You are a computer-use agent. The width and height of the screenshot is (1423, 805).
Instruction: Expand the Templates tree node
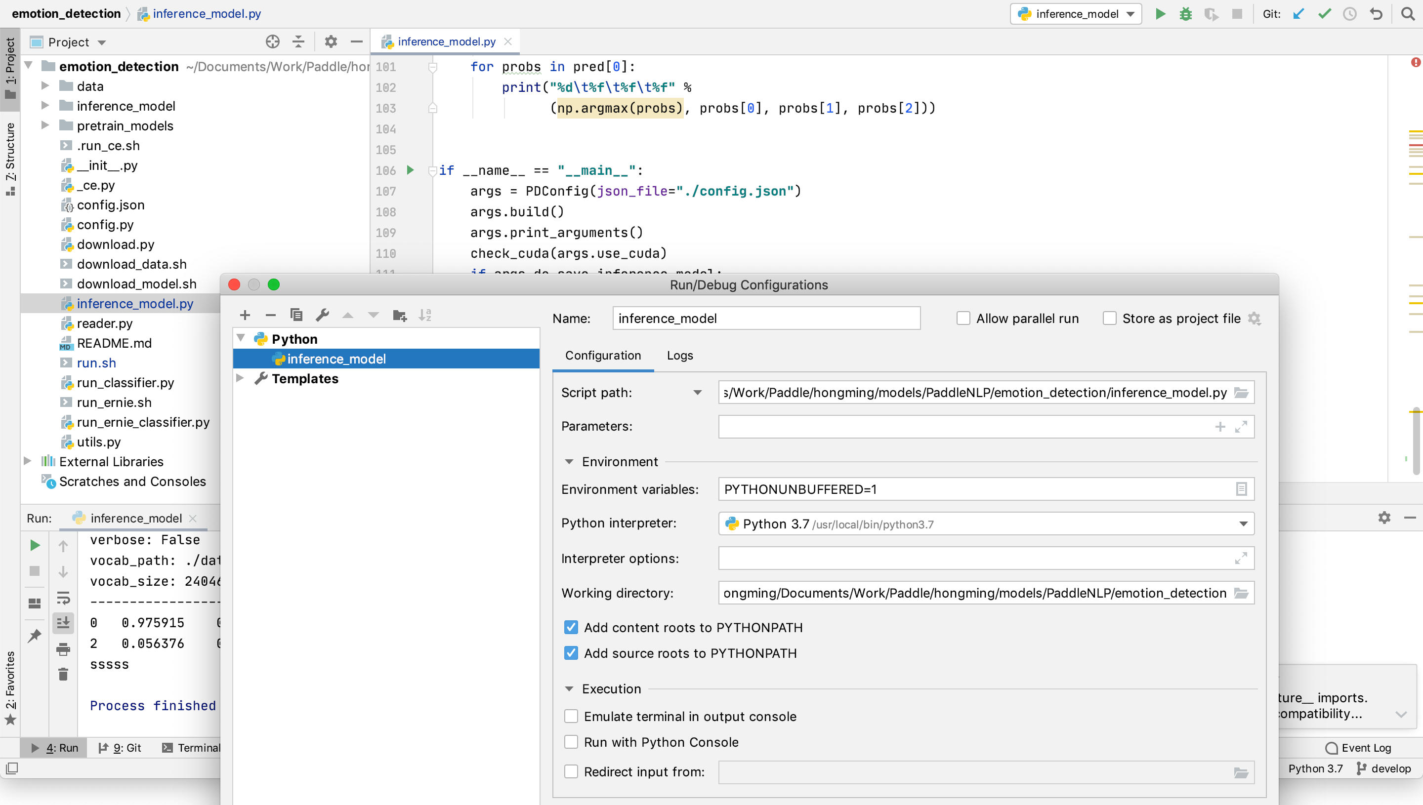tap(240, 378)
